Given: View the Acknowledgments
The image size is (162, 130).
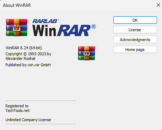Looking at the screenshot, I should (135, 40).
